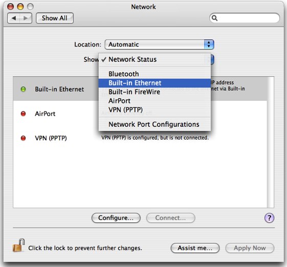Choose Network Status from the Show menu
This screenshot has width=287, height=267.
(x=154, y=59)
